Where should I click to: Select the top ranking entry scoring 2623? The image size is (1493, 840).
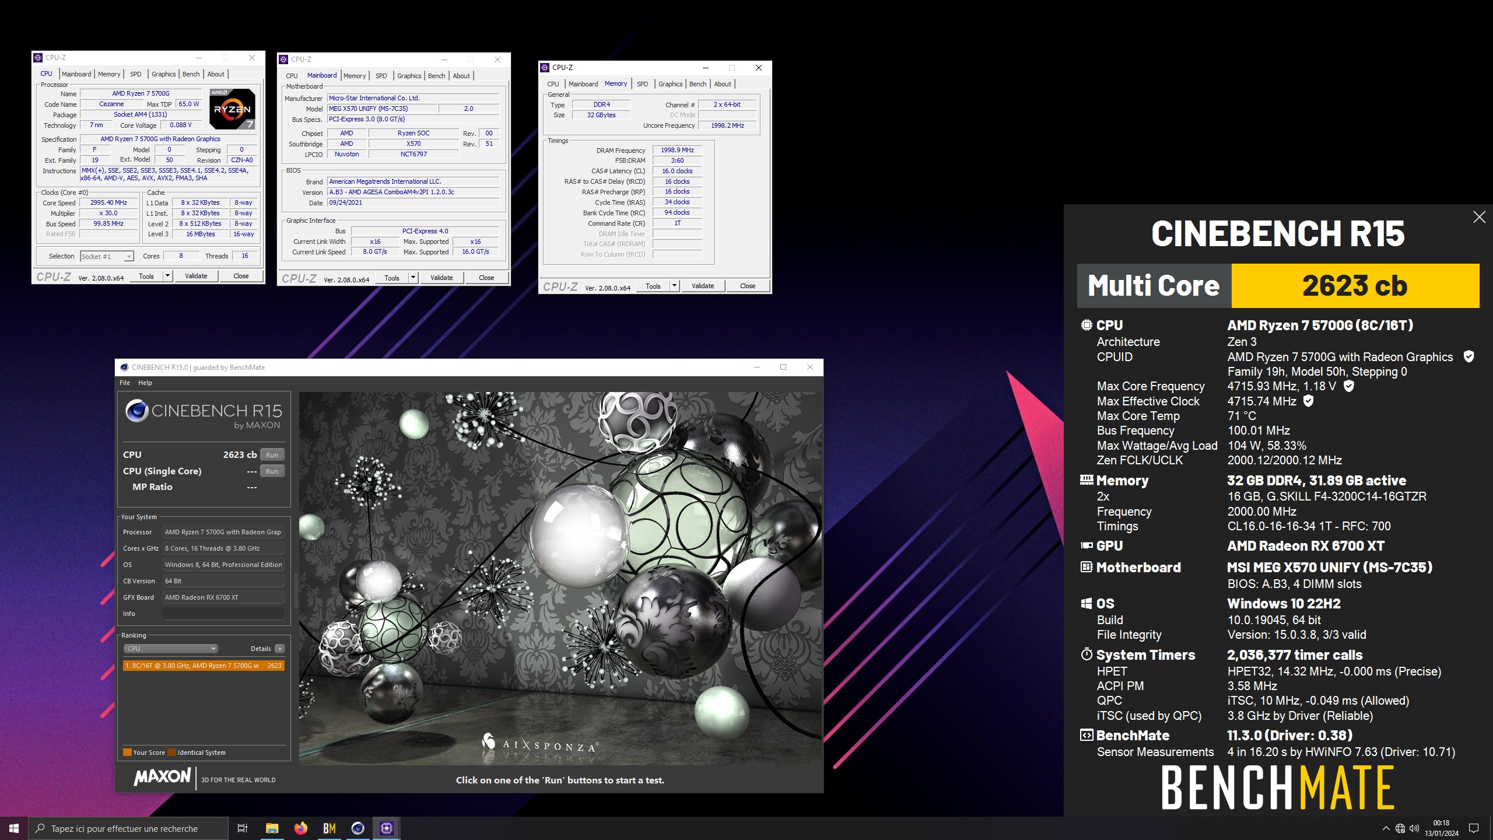(x=204, y=666)
